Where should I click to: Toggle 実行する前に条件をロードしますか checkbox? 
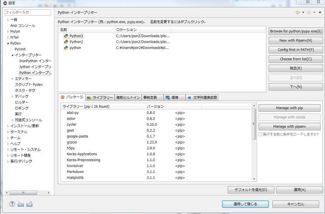pyautogui.click(x=260, y=134)
